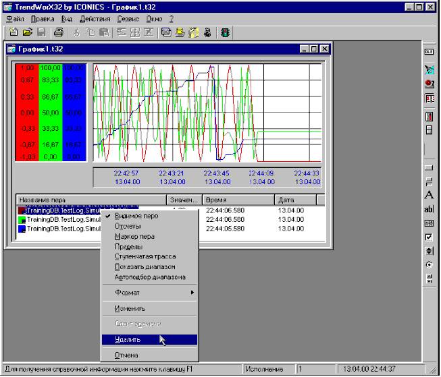
Task: Print the trend with printer icon
Action: (x=58, y=32)
